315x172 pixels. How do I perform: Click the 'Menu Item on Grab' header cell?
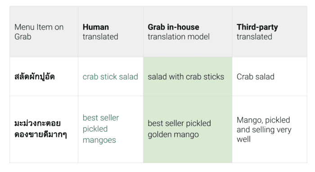click(x=44, y=32)
